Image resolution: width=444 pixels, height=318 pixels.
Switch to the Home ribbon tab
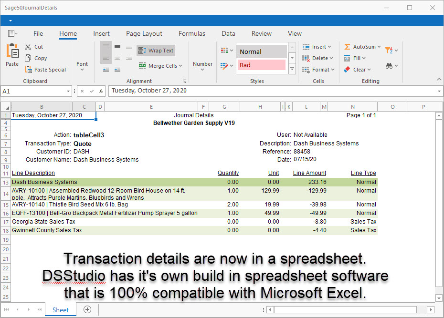(x=68, y=34)
